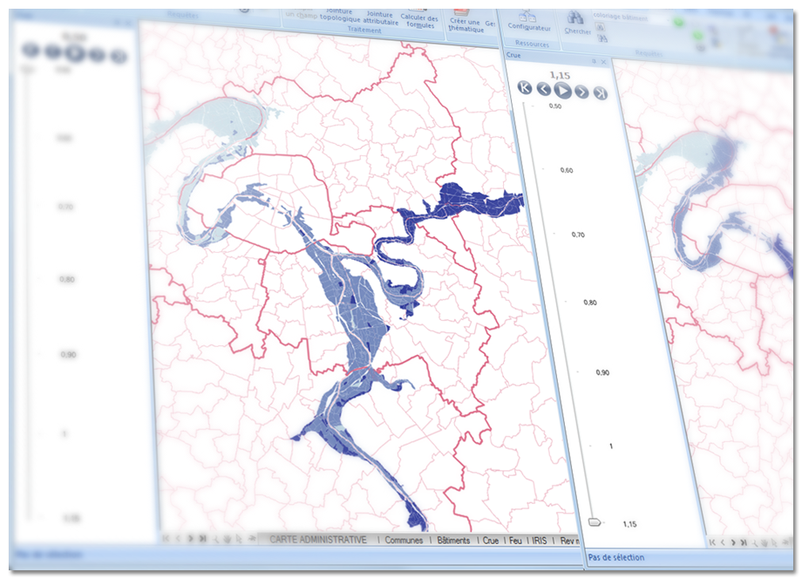The image size is (802, 579).
Task: Select the IRIS tab
Action: click(x=540, y=541)
